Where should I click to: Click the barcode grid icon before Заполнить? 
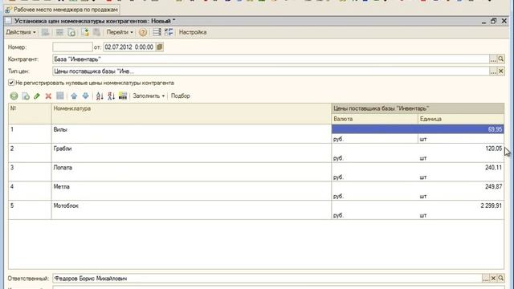click(123, 96)
